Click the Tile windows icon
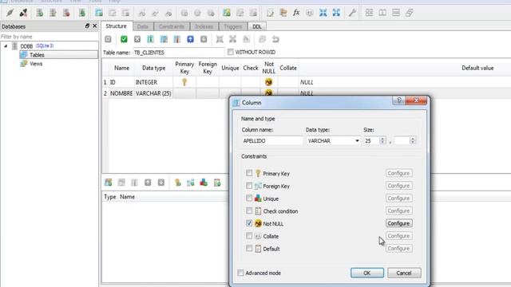Screen dimensions: 511x287 (369, 13)
